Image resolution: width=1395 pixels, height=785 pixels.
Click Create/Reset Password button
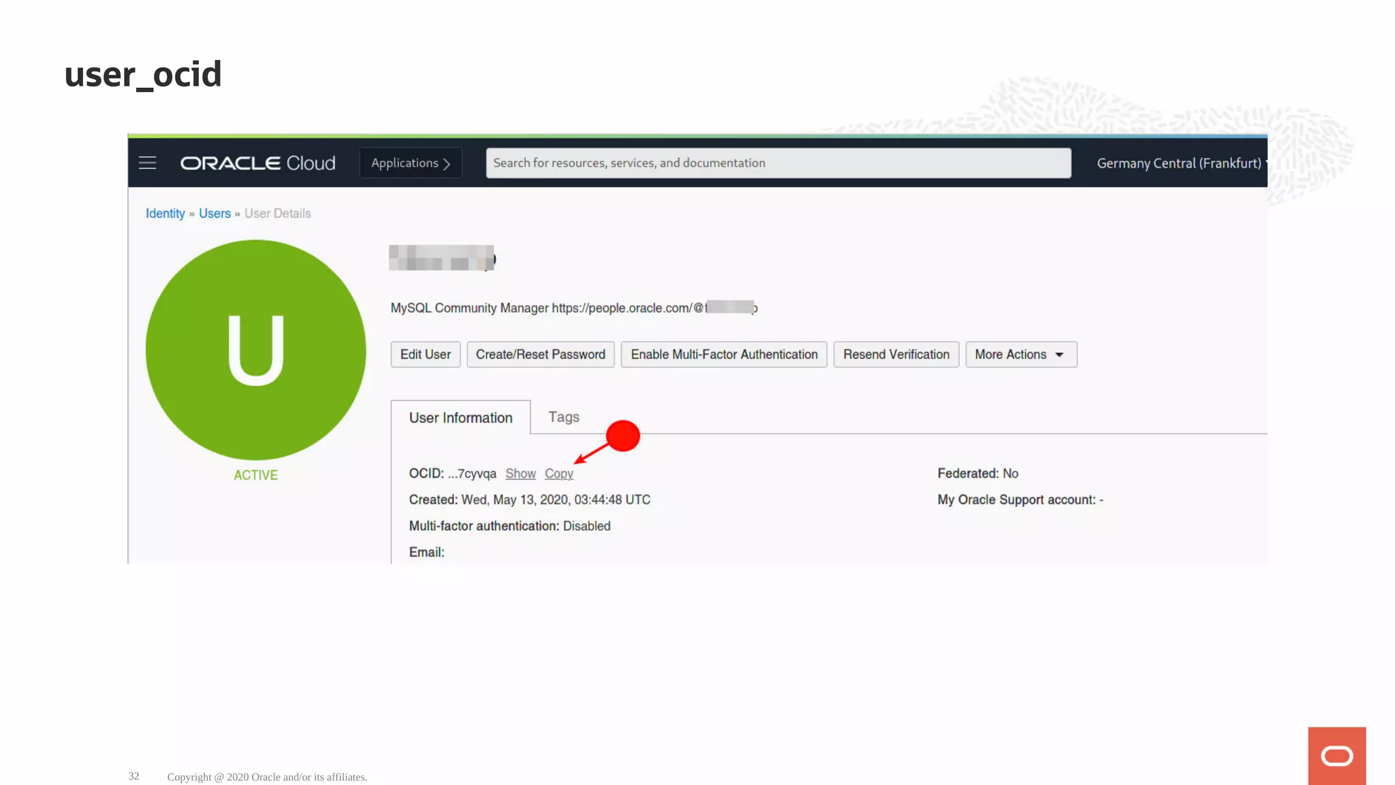tap(541, 354)
